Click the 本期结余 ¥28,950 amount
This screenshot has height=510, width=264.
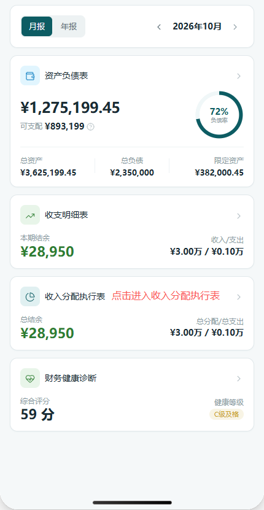47,252
